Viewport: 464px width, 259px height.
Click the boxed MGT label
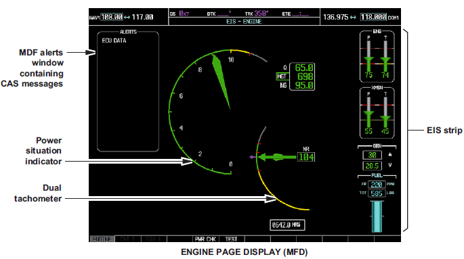click(x=282, y=76)
